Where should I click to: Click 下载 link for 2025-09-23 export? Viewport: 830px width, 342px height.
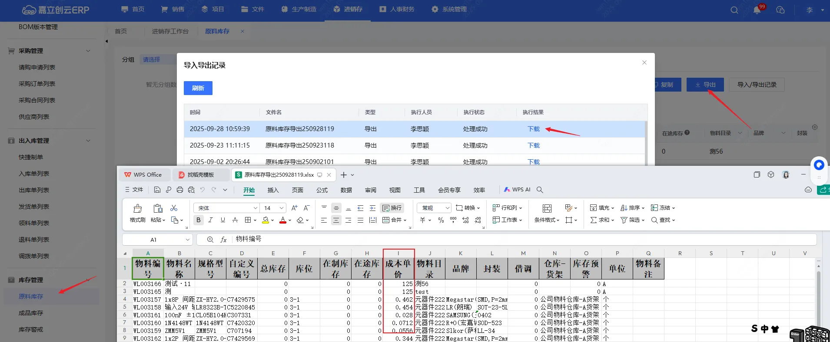533,145
